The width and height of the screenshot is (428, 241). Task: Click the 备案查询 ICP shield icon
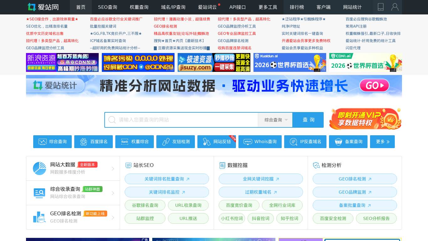338,142
